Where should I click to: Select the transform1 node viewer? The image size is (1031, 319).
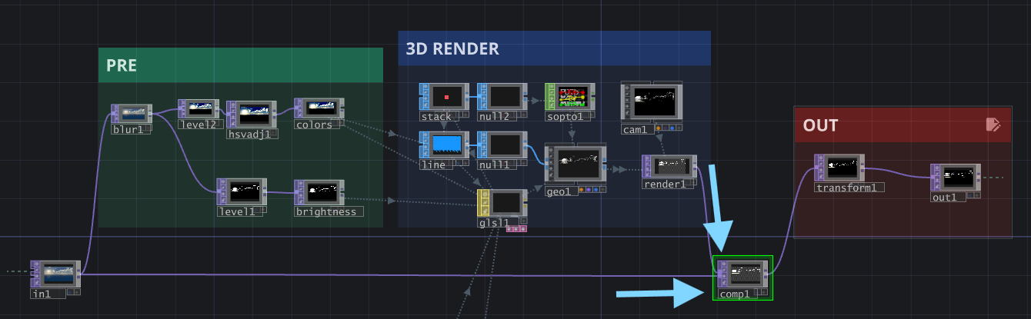point(841,167)
